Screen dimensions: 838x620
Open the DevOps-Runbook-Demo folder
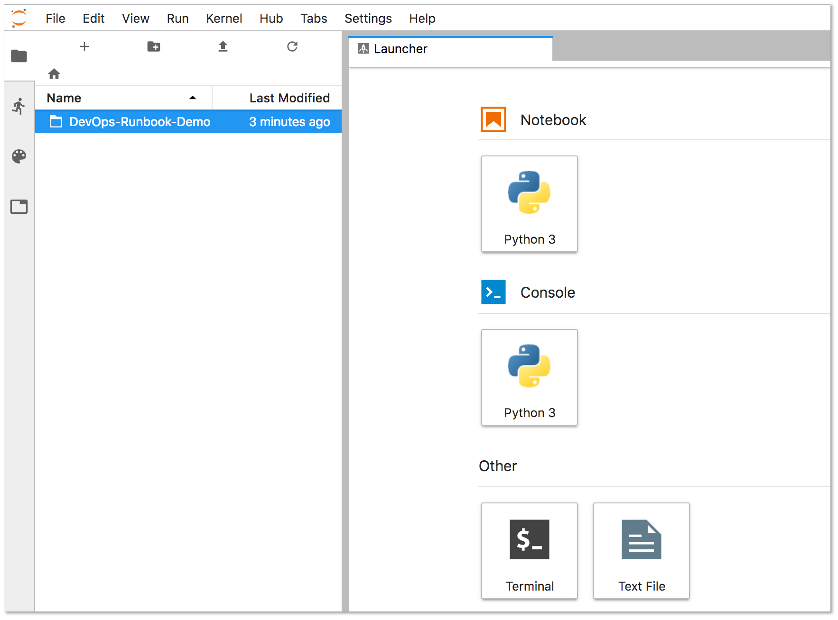(140, 121)
